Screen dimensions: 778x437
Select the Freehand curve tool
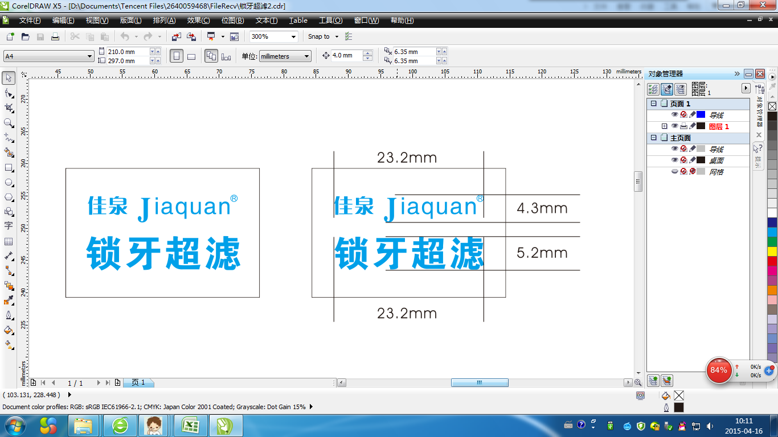coord(9,137)
